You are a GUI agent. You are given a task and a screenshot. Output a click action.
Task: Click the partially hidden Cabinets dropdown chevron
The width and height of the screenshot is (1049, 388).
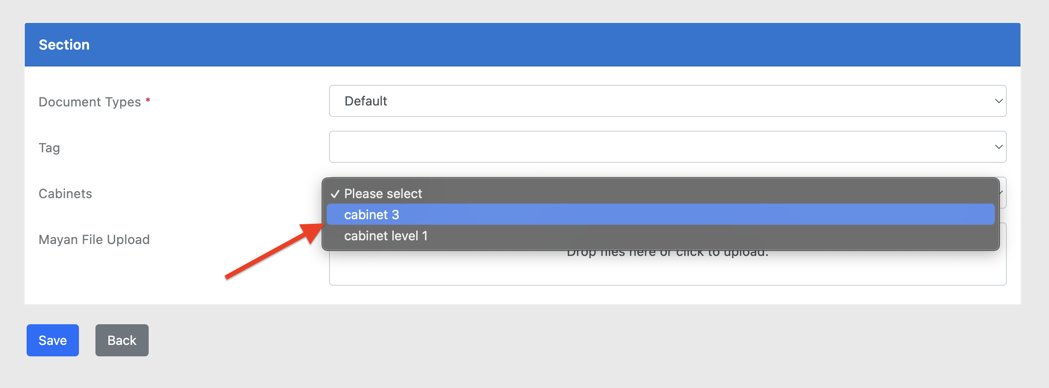tap(1003, 193)
